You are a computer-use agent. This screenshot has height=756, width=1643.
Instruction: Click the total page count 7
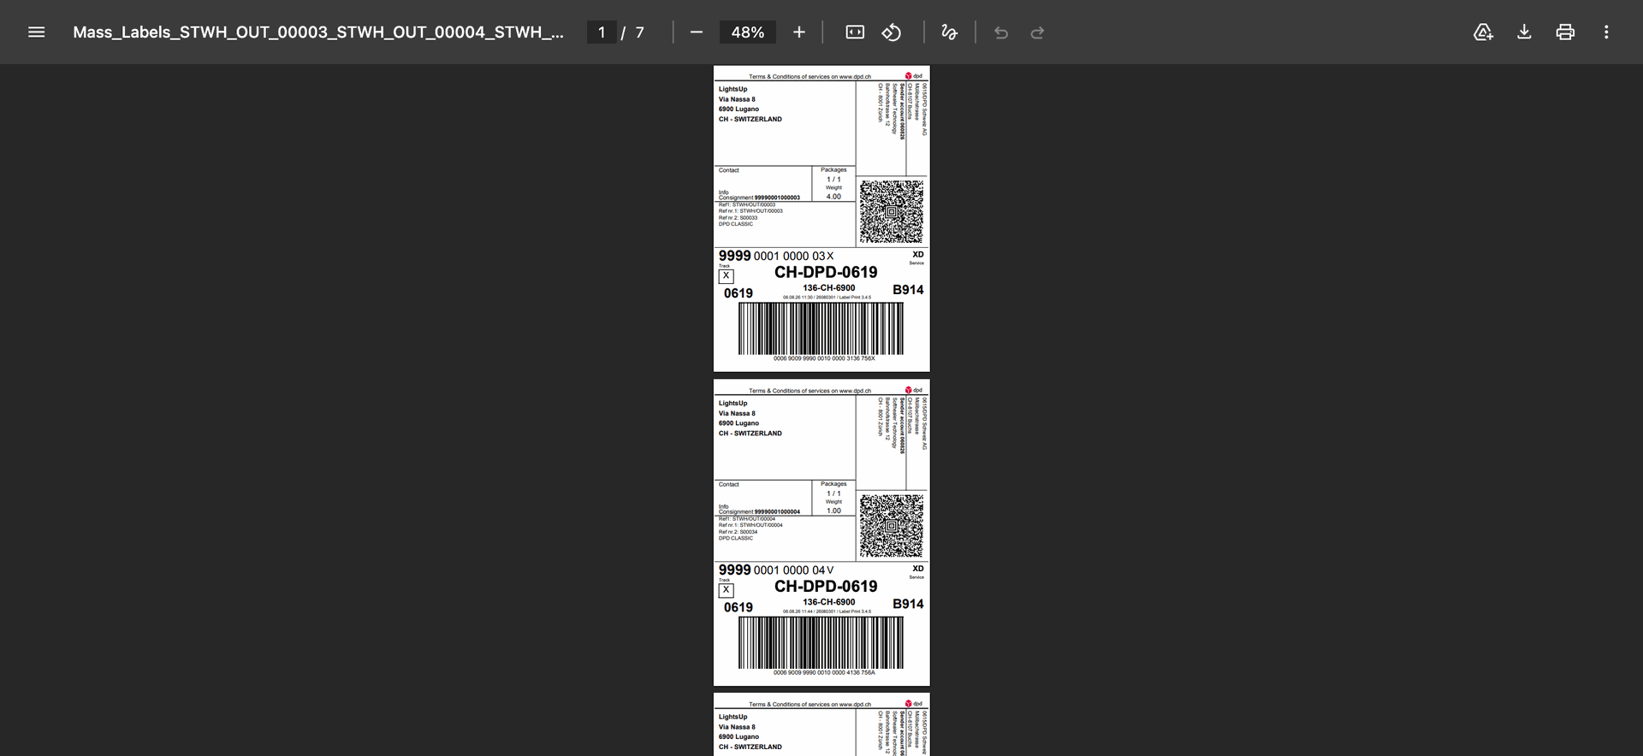tap(639, 32)
